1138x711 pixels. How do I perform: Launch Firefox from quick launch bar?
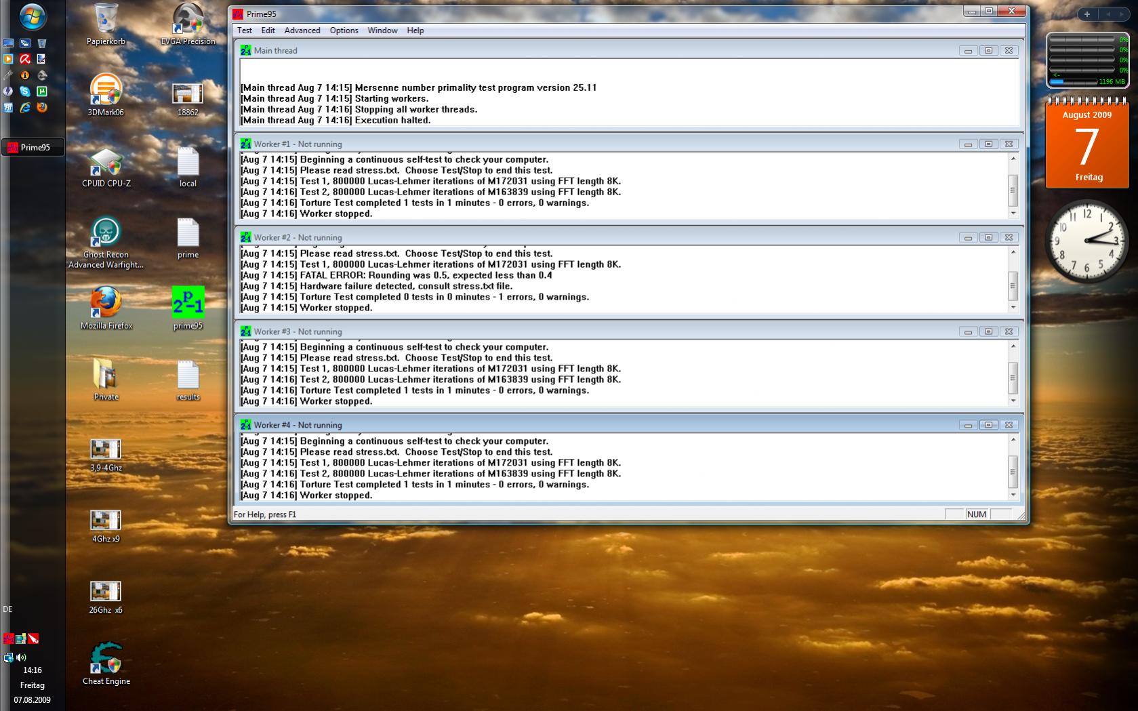[x=42, y=108]
